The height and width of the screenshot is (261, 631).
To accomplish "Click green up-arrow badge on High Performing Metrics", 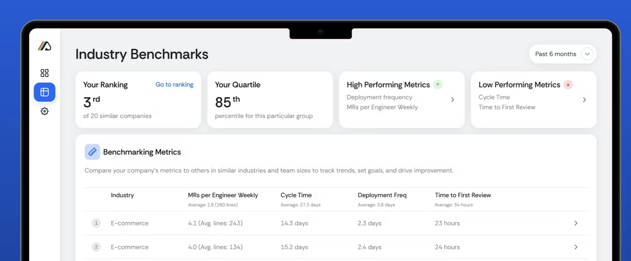I will (438, 85).
